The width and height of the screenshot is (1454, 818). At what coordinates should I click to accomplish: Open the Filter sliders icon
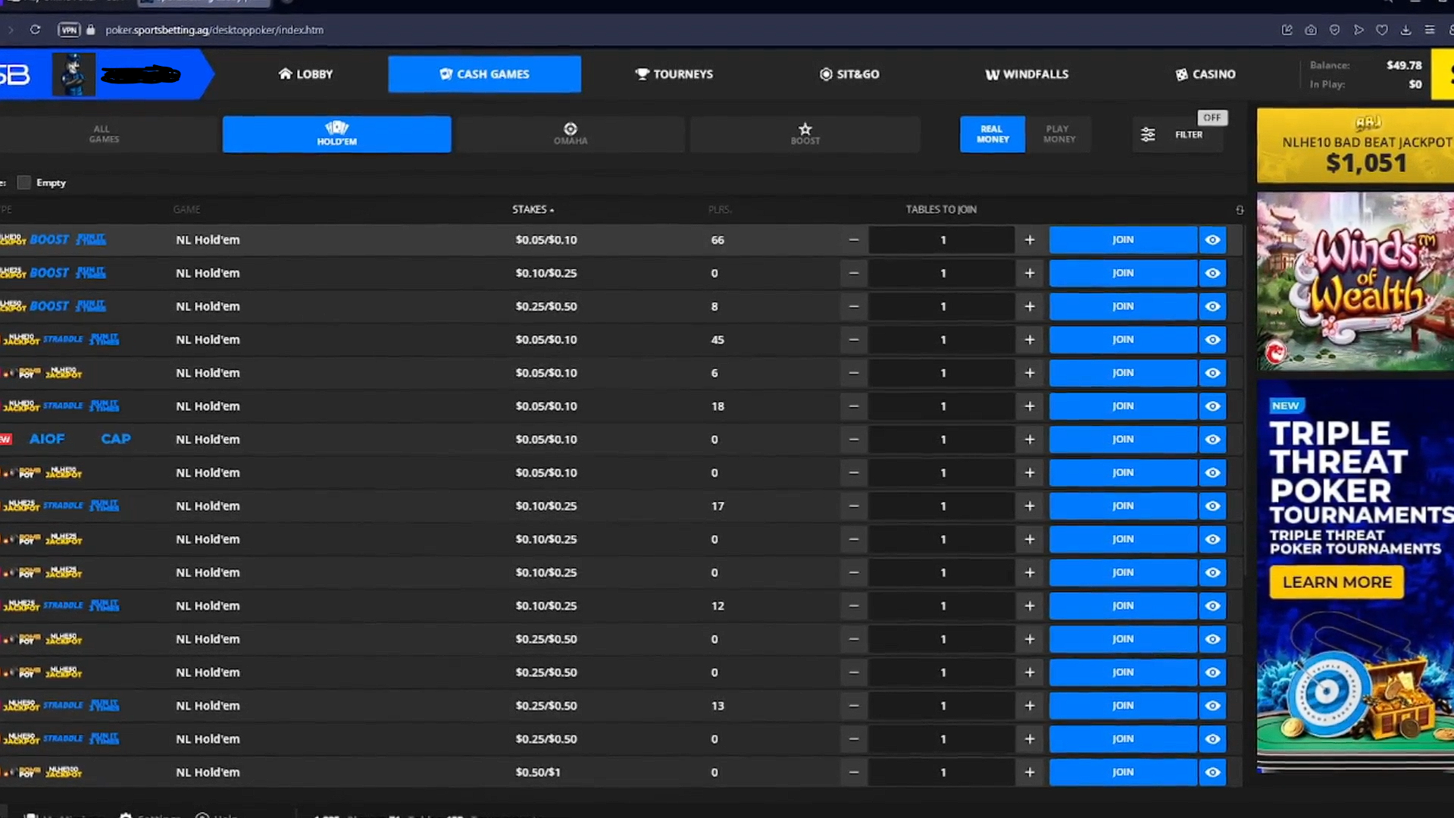point(1148,134)
